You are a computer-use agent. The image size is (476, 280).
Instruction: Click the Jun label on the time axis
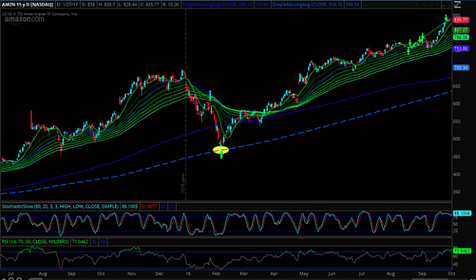[331, 274]
